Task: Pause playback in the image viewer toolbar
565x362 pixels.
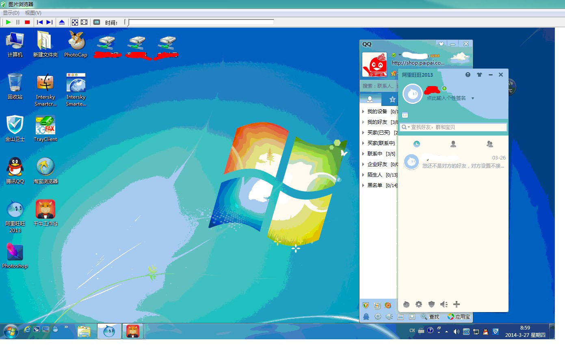Action: [18, 22]
